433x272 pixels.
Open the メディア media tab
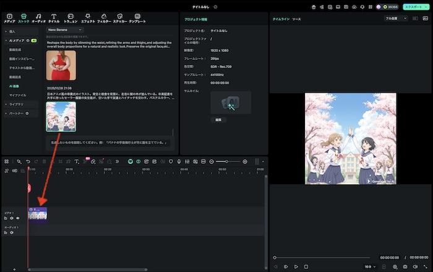[x=9, y=18]
